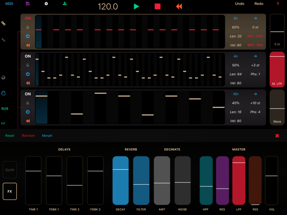Click the direction arrow on the 16n track
287x215 pixels.
(x=255, y=94)
